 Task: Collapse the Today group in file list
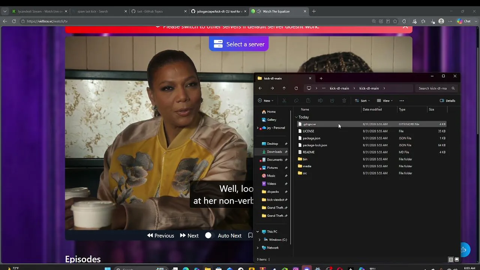coord(296,117)
